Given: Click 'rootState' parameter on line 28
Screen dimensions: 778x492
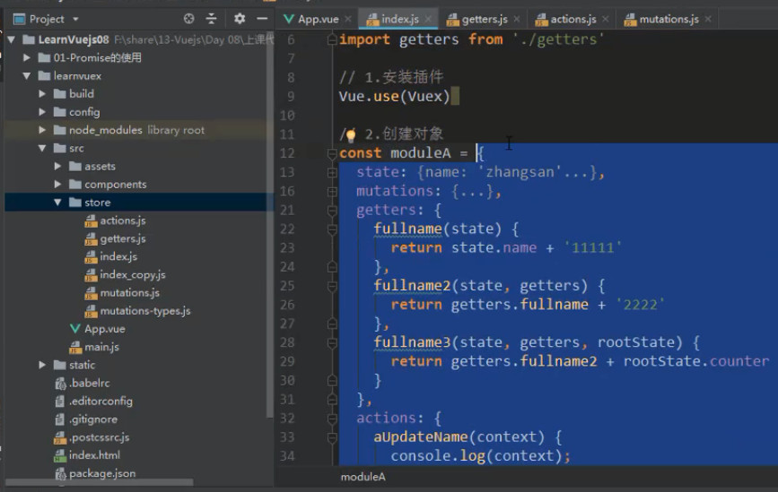Looking at the screenshot, I should click(x=636, y=342).
